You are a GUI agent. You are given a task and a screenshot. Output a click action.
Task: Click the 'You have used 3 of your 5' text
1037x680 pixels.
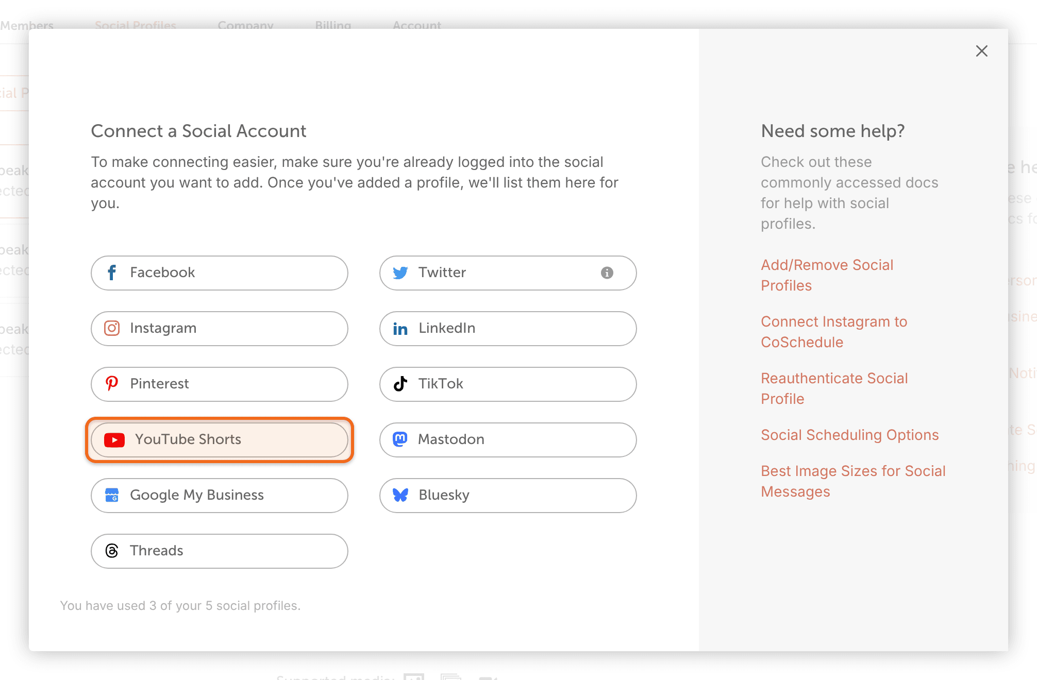(180, 606)
